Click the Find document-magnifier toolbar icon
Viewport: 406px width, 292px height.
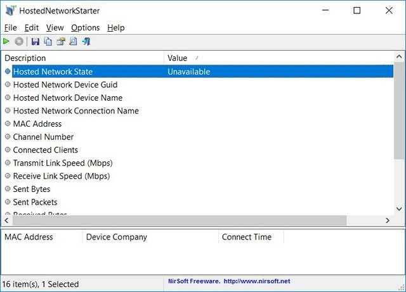point(74,41)
